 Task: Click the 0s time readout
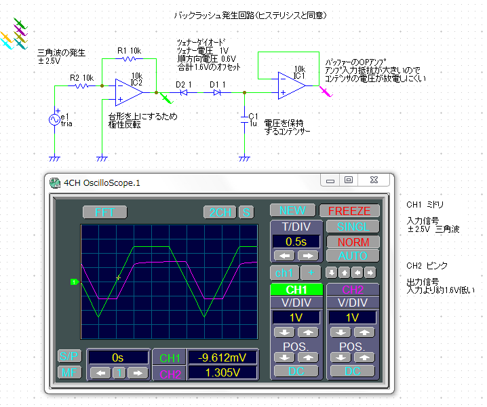tap(118, 357)
